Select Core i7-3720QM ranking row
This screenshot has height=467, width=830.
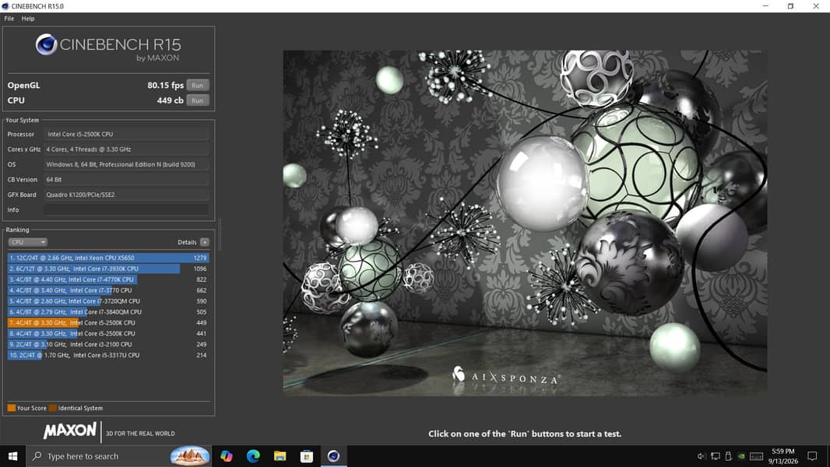click(x=108, y=301)
